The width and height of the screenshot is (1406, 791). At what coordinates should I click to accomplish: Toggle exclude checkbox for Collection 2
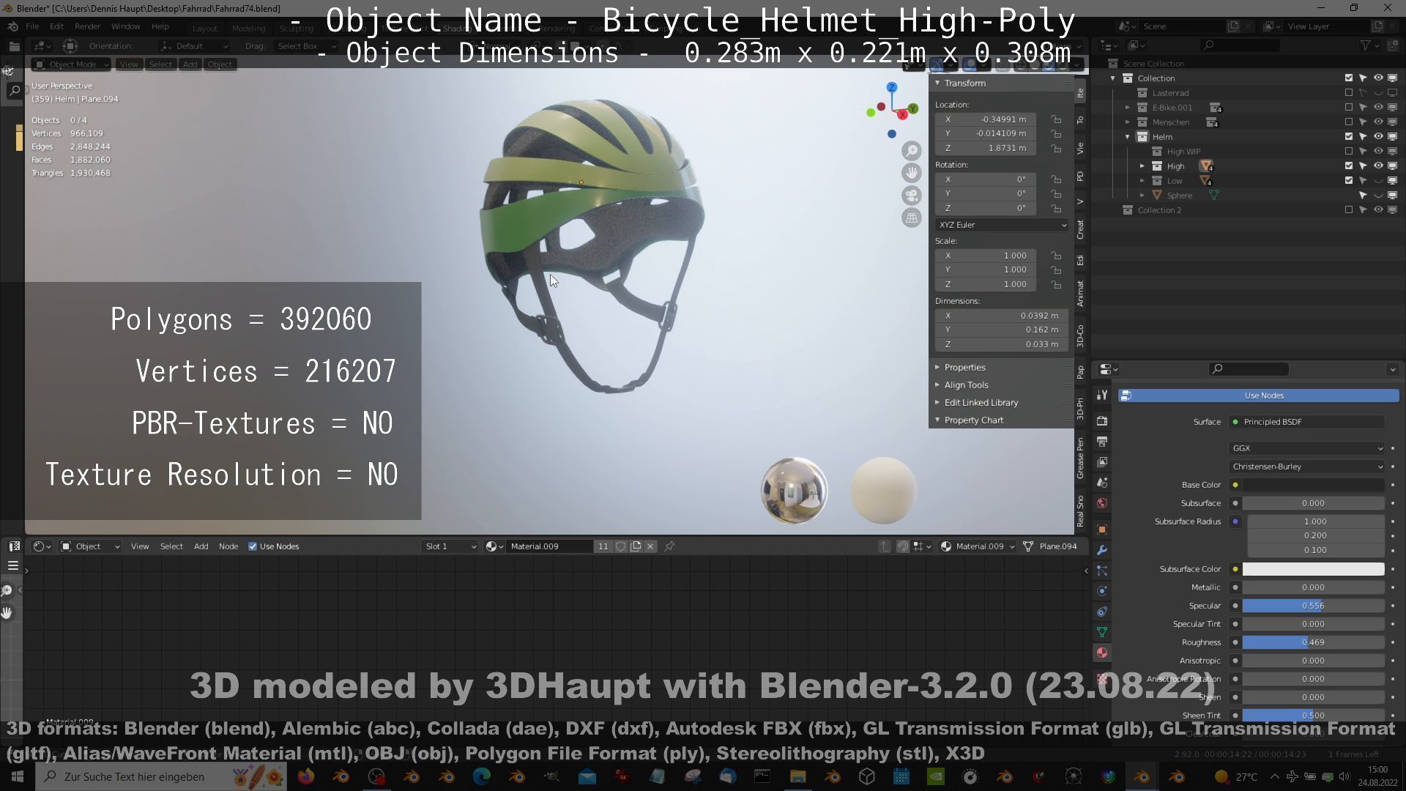point(1349,210)
